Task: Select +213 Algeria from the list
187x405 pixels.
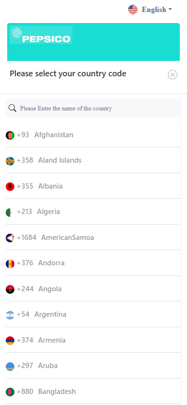Action: 93,212
